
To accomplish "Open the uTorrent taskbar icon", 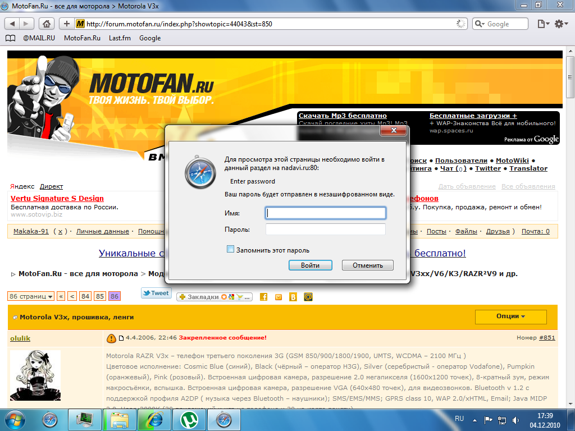I will (189, 420).
